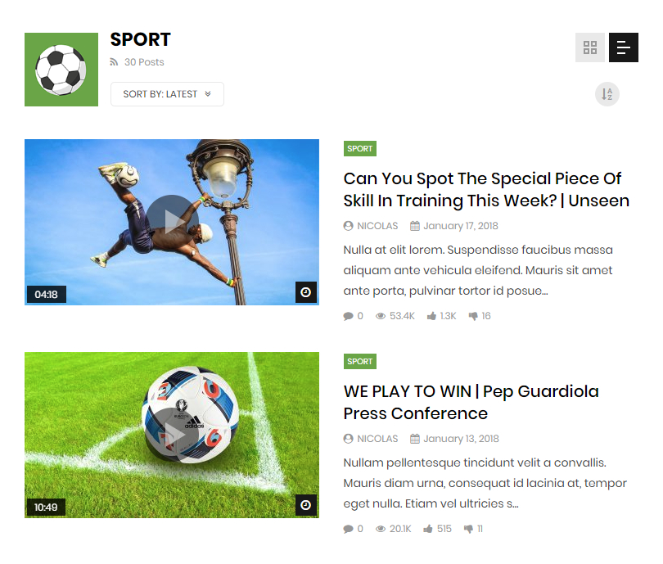The image size is (663, 564).
Task: Click thumbs down icon showing 16
Action: tap(473, 316)
